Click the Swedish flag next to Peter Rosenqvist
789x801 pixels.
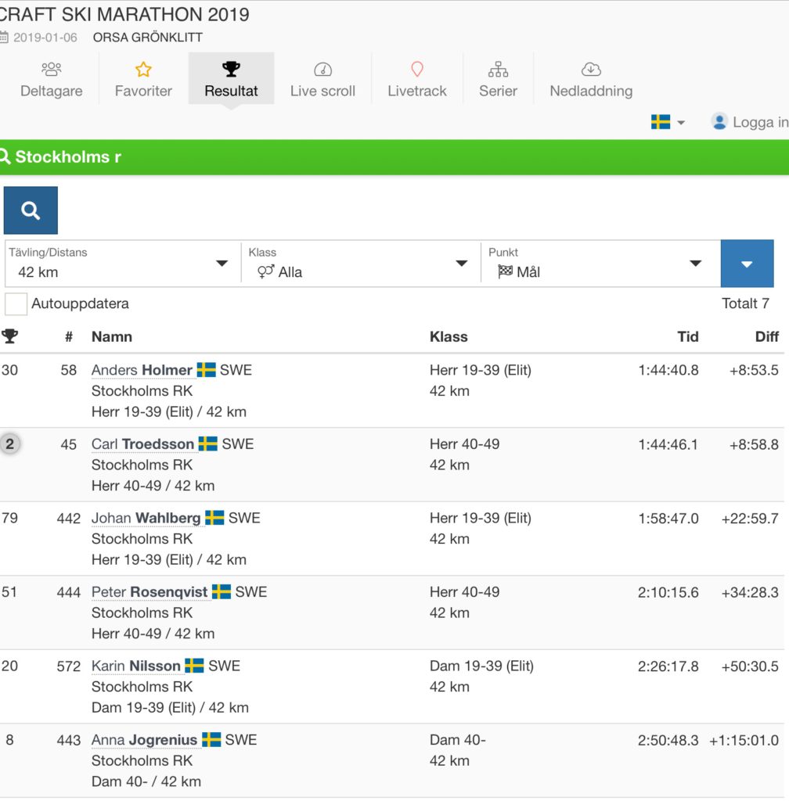222,592
